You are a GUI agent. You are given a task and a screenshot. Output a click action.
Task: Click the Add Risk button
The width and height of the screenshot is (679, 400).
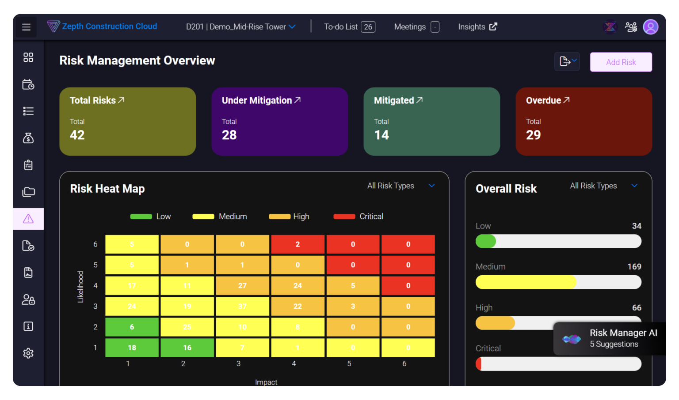[x=621, y=62]
